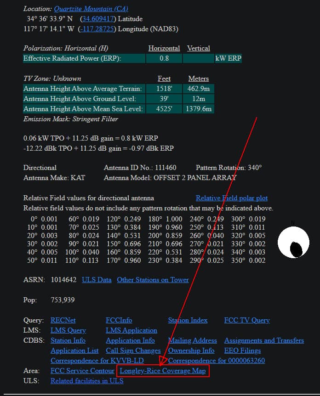View Other Stations on Tower
Viewport: 320px width, 396px height.
153,280
